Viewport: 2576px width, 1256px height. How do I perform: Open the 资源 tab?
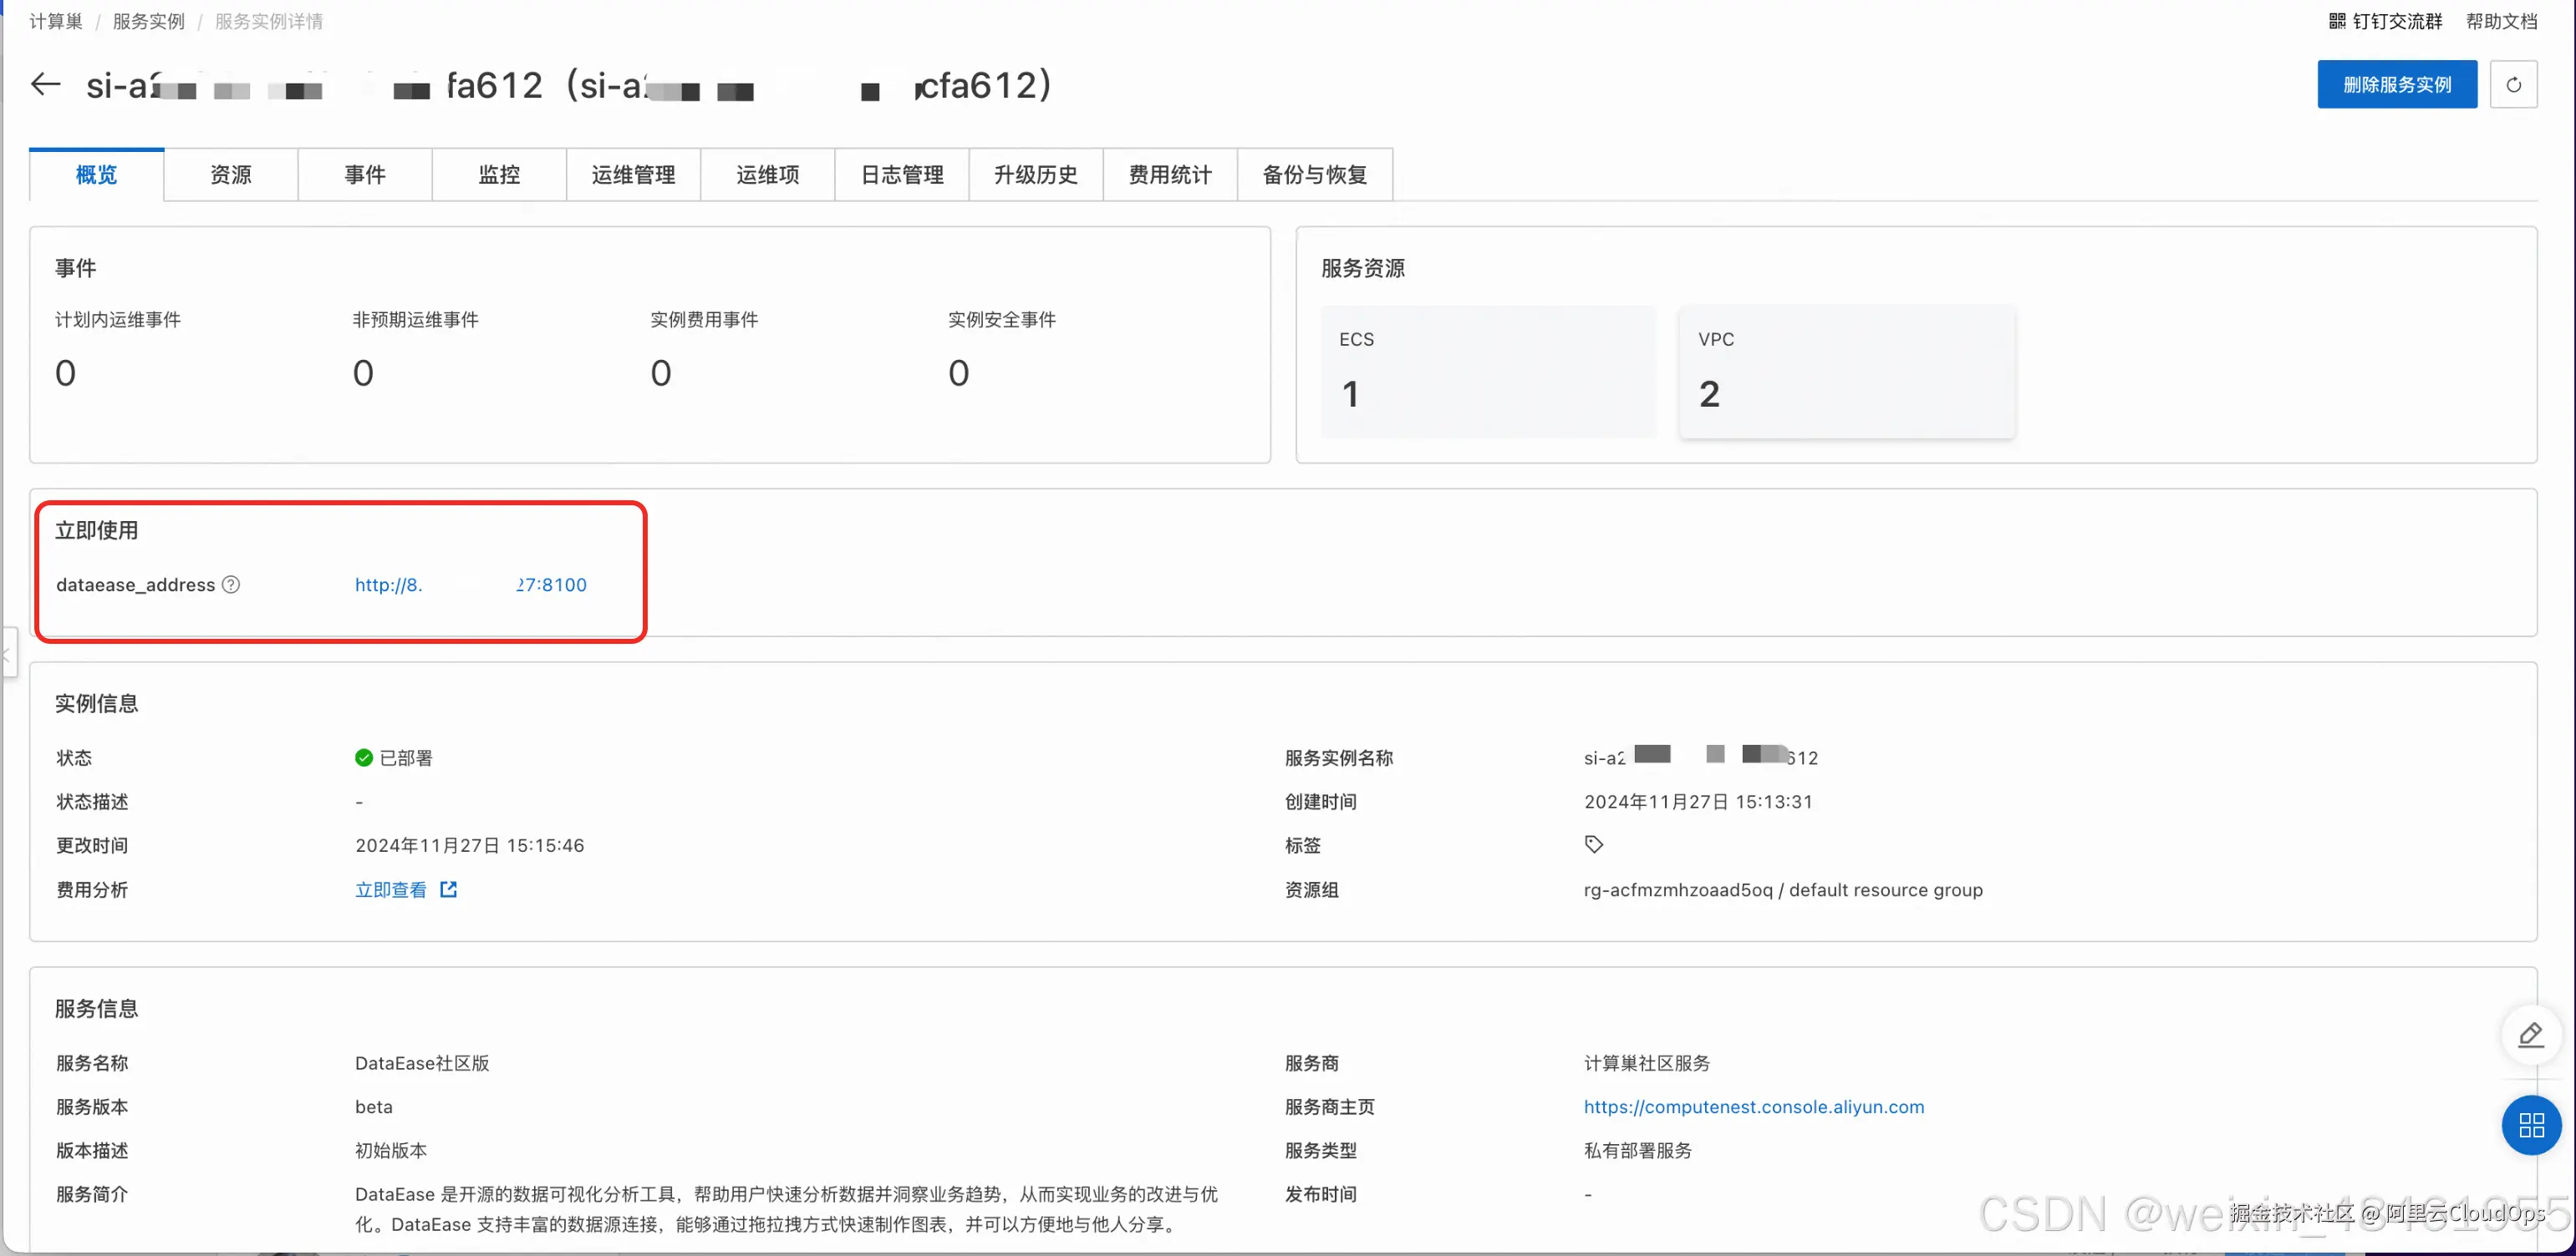tap(230, 174)
